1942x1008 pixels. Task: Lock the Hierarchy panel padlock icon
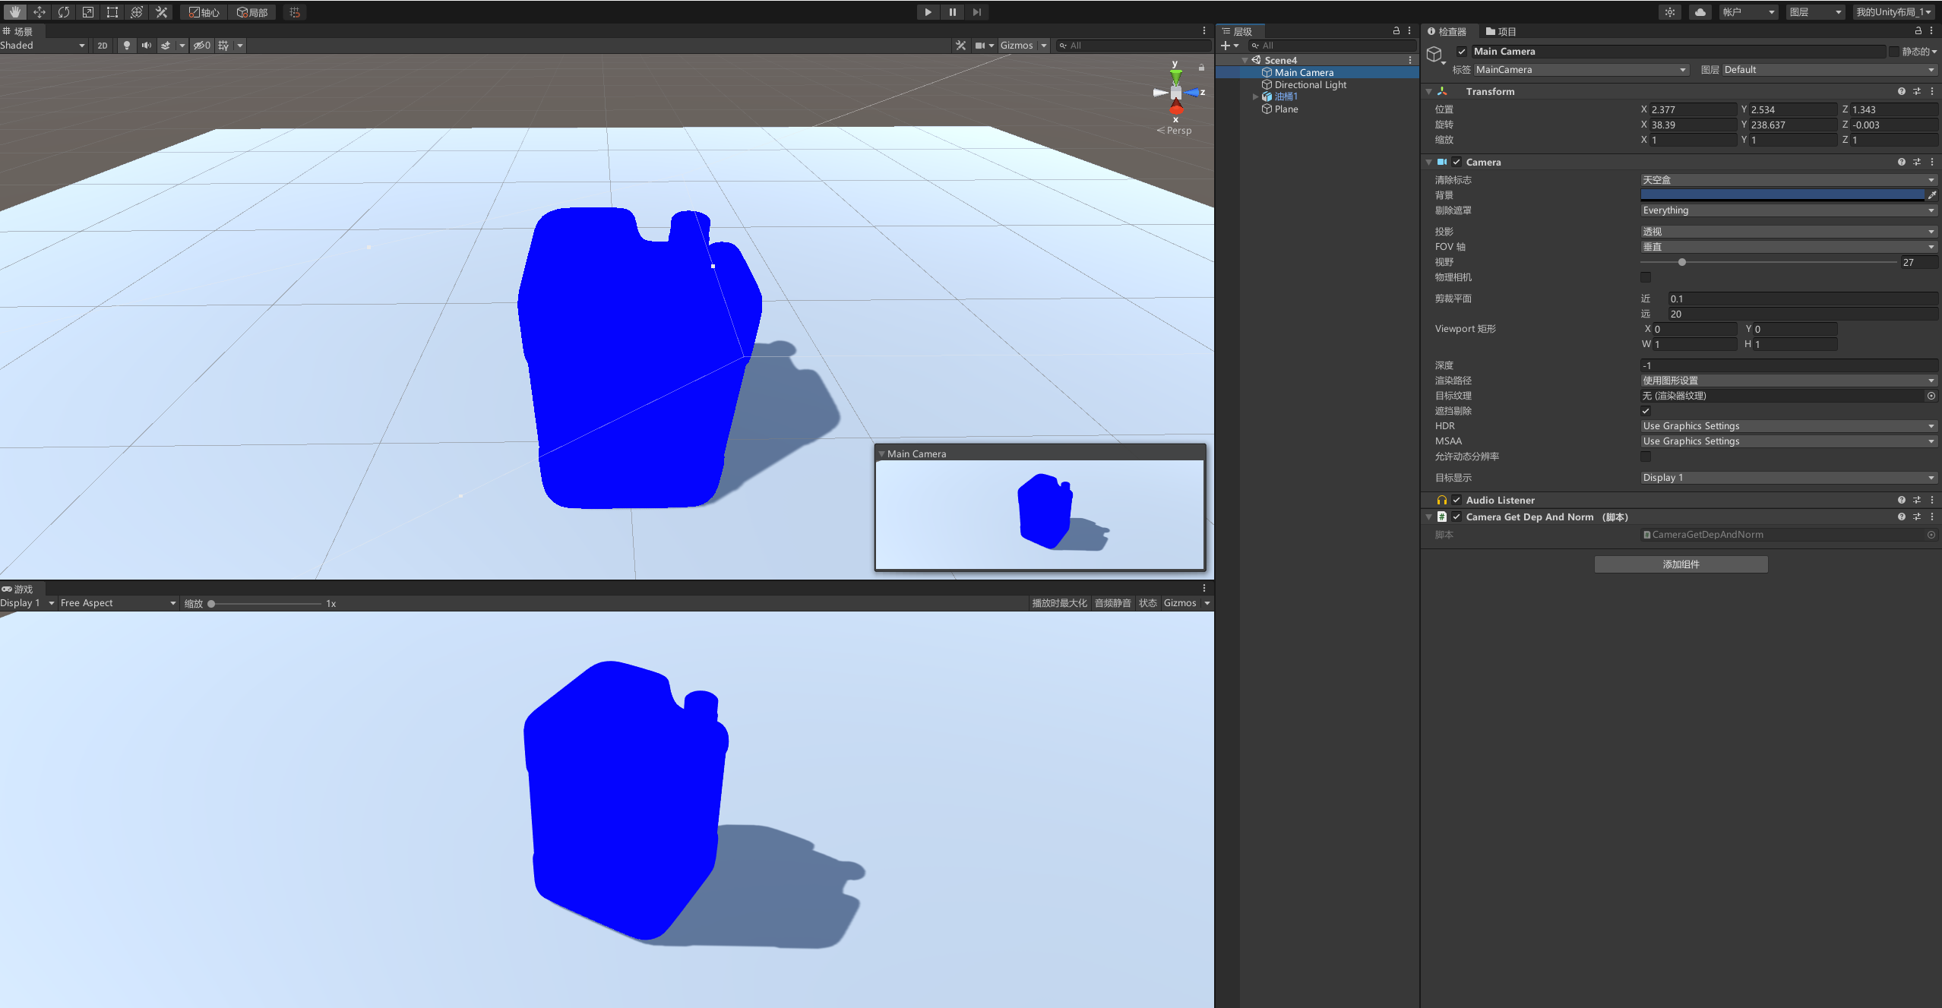pyautogui.click(x=1396, y=31)
